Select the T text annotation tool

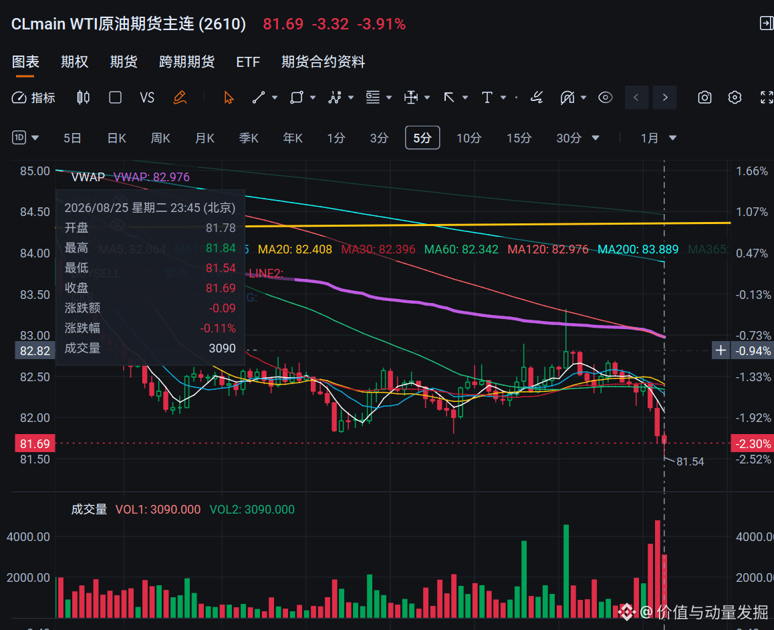click(487, 97)
